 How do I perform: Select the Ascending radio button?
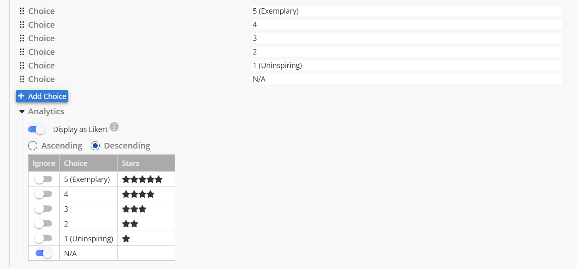(x=33, y=146)
